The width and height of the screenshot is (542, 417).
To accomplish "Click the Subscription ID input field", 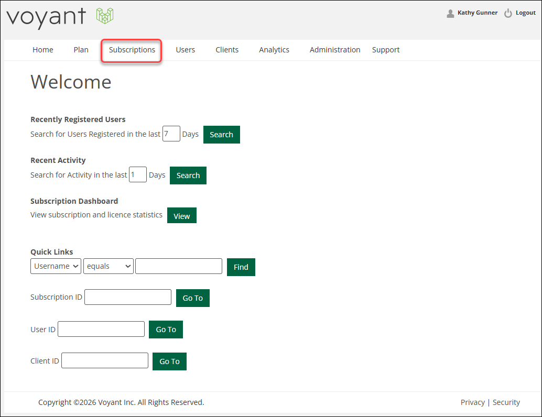I will pyautogui.click(x=128, y=297).
